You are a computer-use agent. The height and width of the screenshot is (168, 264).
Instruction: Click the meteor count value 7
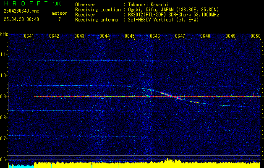(60, 19)
